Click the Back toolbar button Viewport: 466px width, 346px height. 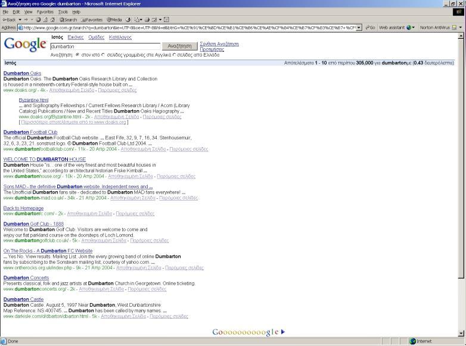(9, 20)
